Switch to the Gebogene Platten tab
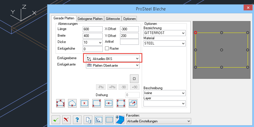The image size is (254, 127). [90, 18]
